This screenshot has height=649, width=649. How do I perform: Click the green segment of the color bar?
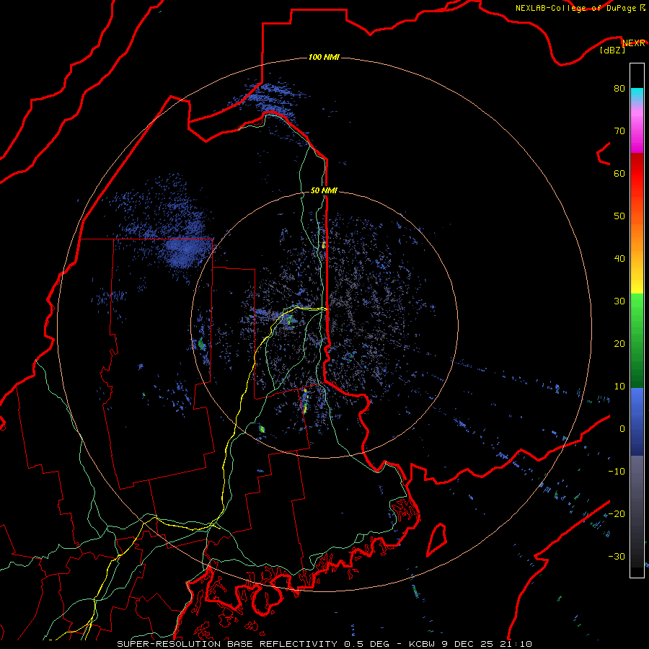point(637,341)
